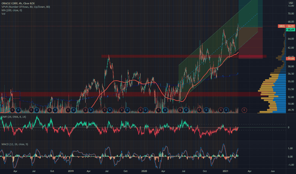Image resolution: width=296 pixels, height=174 pixels.
Task: Click the 2021 label on the time axis
Action: pyautogui.click(x=225, y=171)
